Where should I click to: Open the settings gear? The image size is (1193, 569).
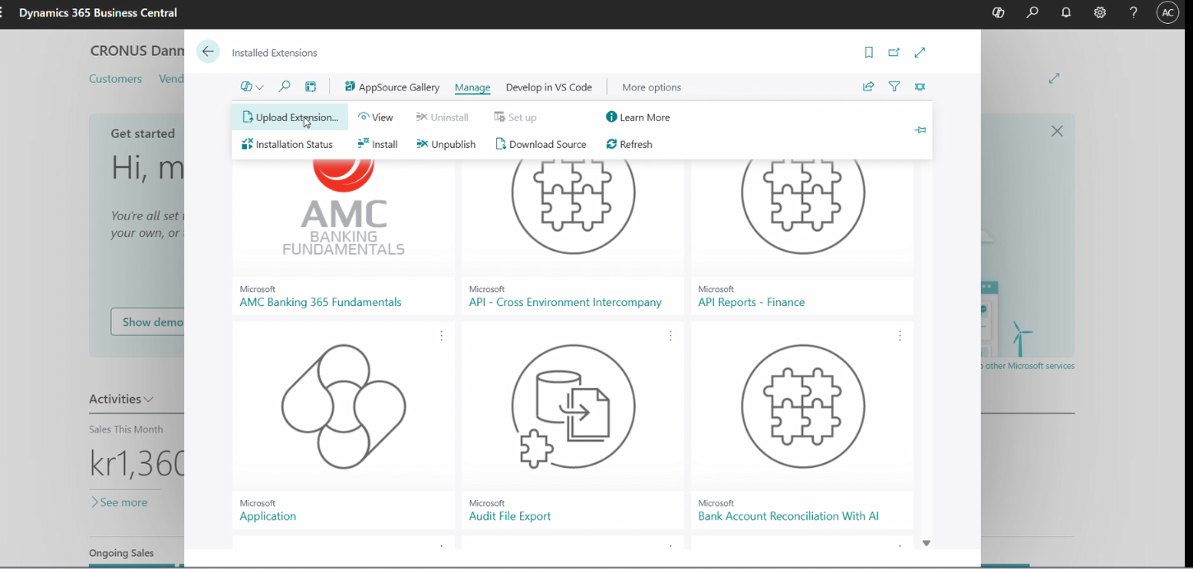click(x=1100, y=13)
